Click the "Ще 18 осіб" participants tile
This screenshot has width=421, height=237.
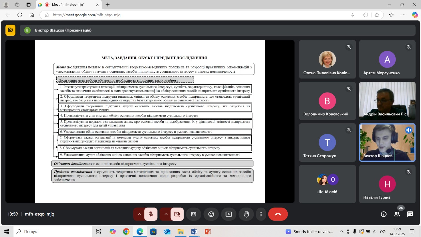coord(327,184)
